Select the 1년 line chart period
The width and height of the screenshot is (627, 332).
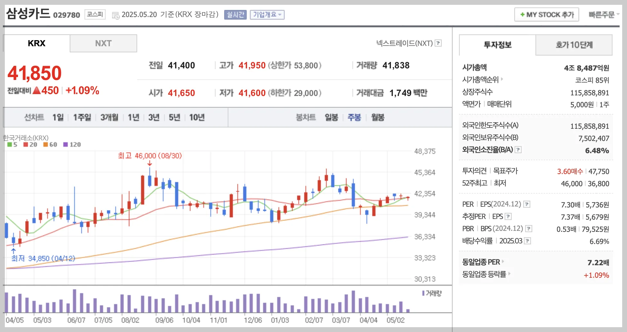(134, 118)
